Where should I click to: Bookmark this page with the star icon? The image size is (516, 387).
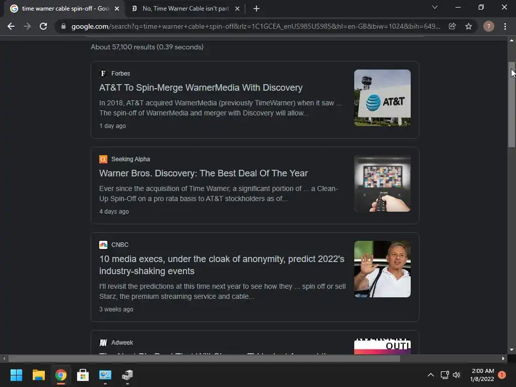point(469,26)
